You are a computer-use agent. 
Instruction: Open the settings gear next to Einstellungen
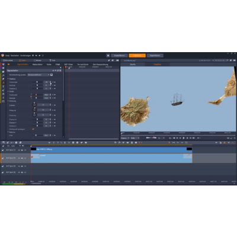tap(33, 56)
